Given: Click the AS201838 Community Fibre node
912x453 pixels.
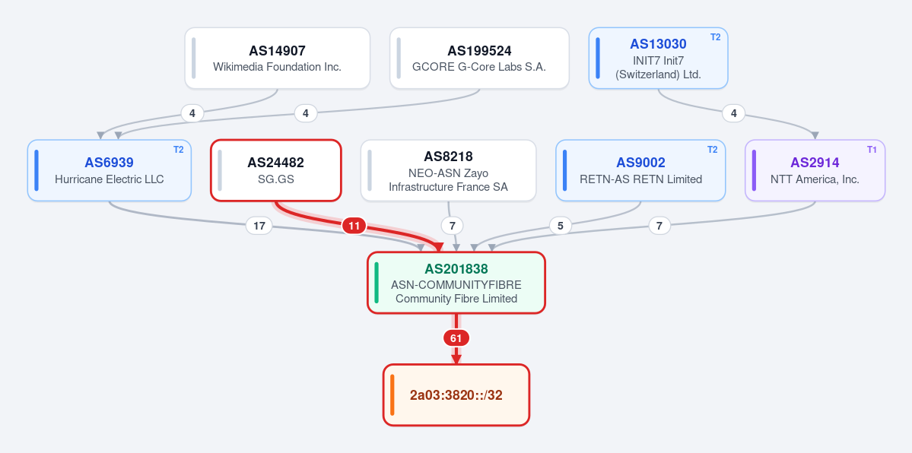Looking at the screenshot, I should tap(456, 283).
